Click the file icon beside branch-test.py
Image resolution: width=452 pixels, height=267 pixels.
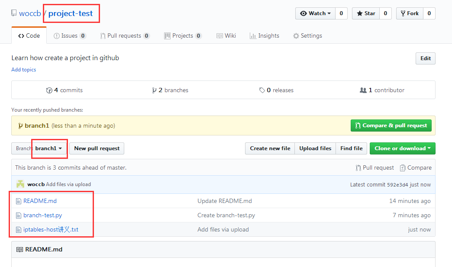tap(19, 216)
